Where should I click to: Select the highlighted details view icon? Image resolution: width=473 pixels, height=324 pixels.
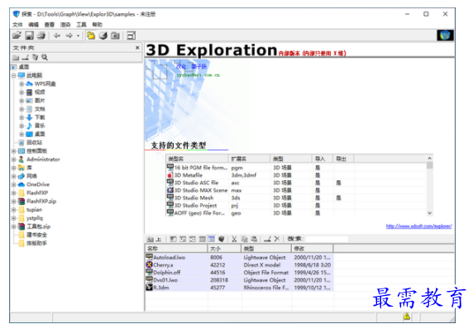212,239
